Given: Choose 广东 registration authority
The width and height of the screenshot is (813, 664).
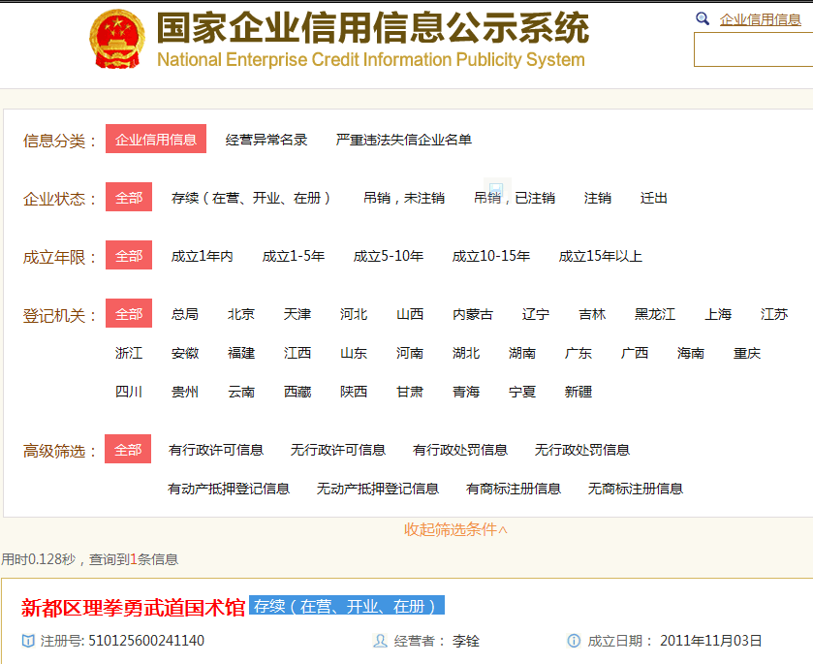Looking at the screenshot, I should (x=578, y=353).
